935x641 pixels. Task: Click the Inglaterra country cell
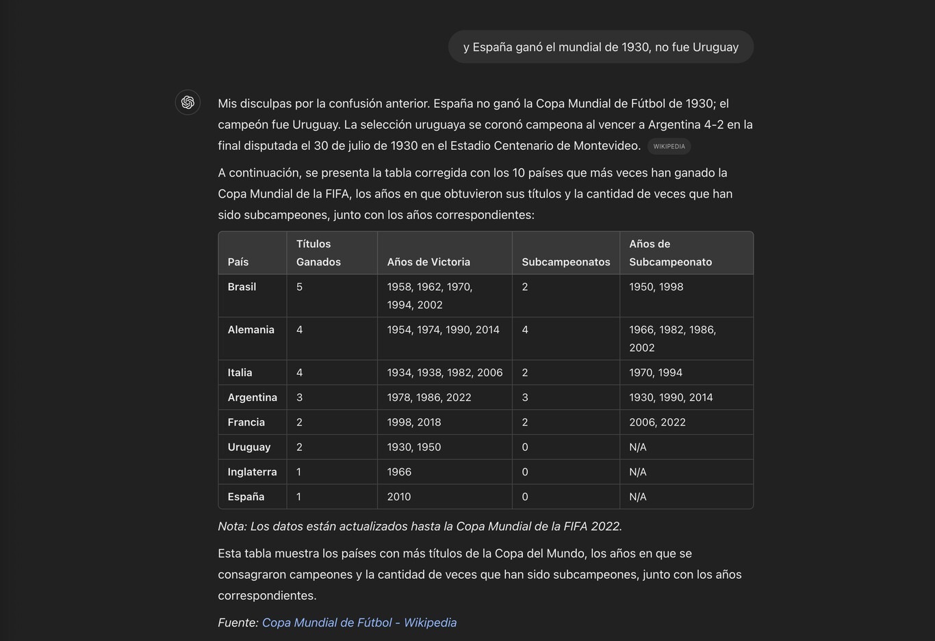(x=252, y=472)
